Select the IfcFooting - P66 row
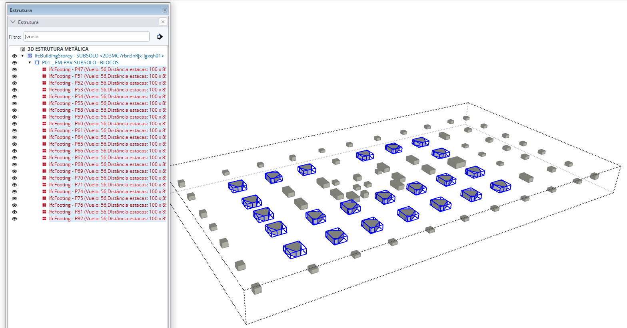The width and height of the screenshot is (627, 328). click(108, 151)
